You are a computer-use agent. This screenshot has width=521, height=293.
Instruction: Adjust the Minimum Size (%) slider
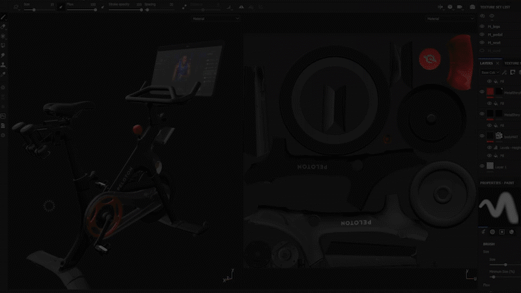pyautogui.click(x=505, y=277)
